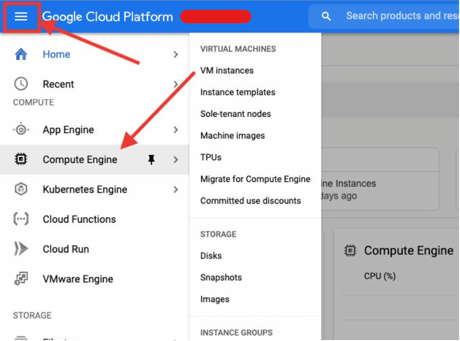
Task: Expand the Home submenu chevron
Action: 176,54
